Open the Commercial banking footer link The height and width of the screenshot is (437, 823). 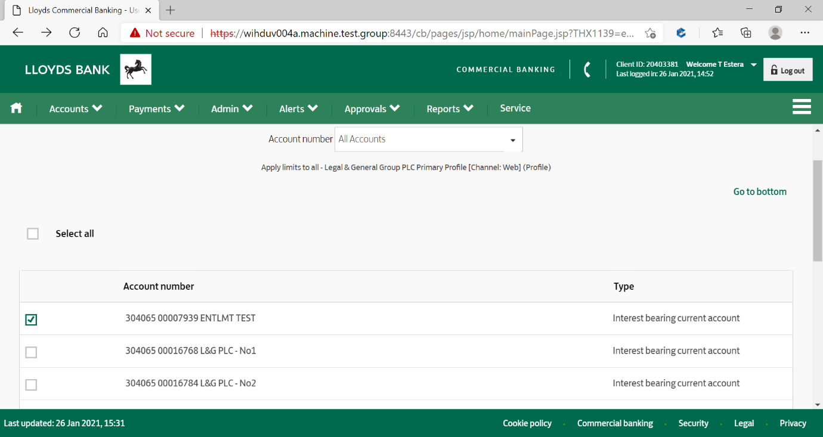pos(615,423)
